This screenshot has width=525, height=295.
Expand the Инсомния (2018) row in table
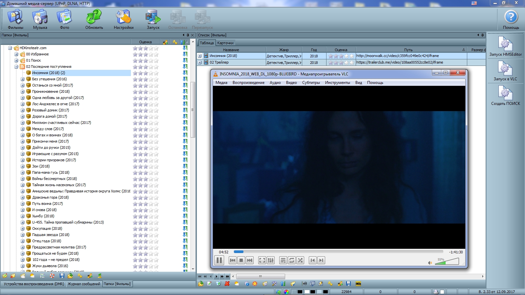pos(199,56)
